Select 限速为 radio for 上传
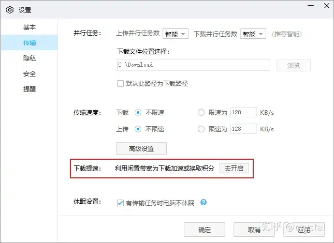Image resolution: width=334 pixels, height=243 pixels. click(201, 129)
